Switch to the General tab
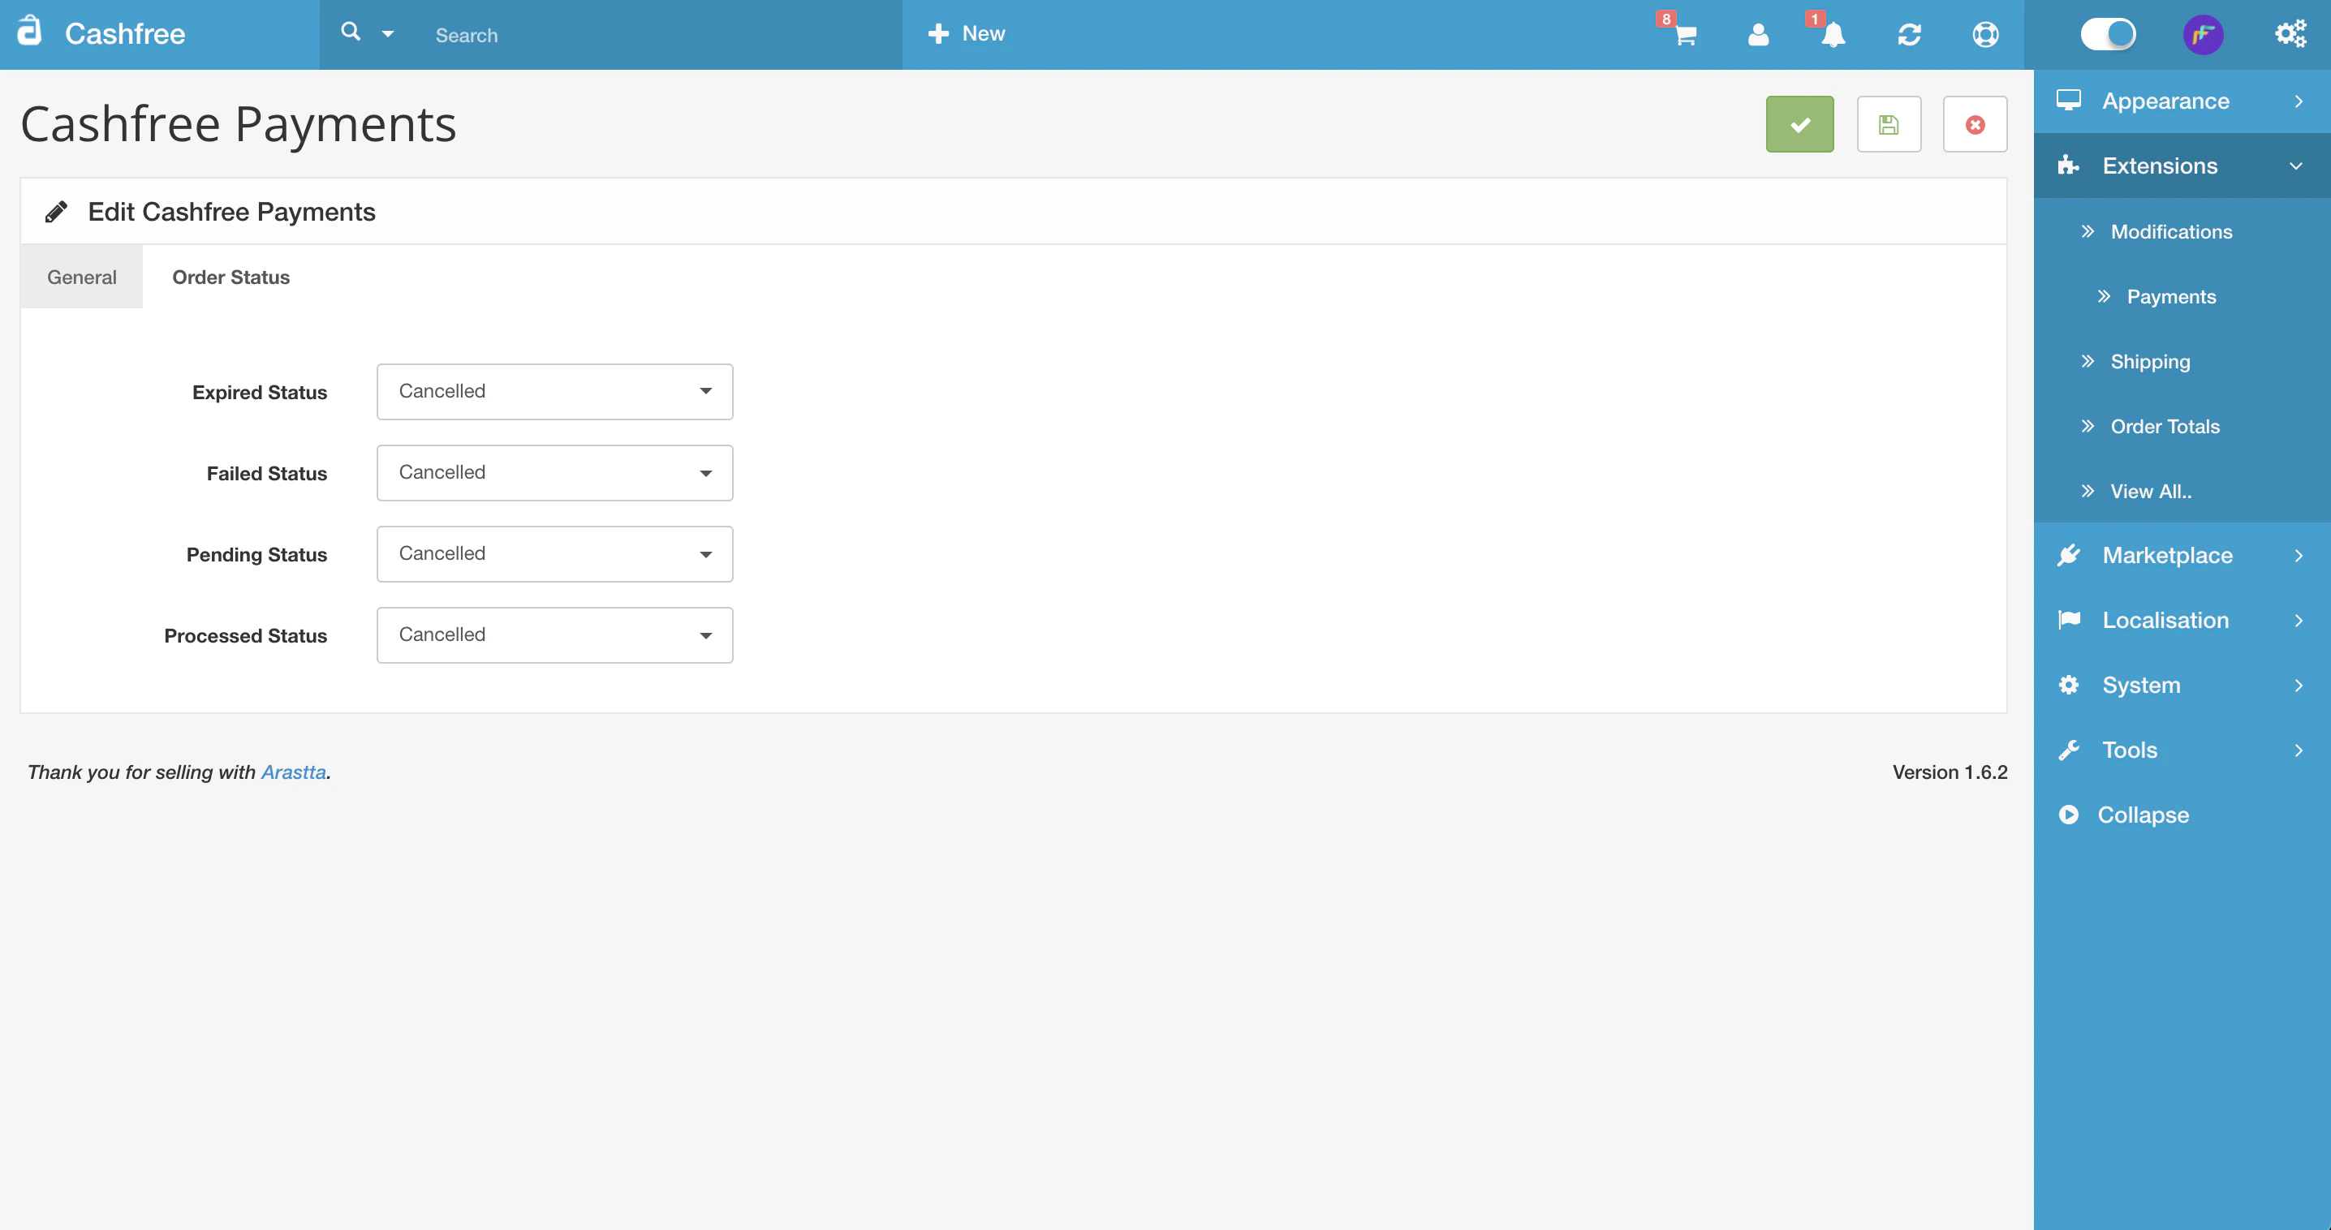 81,277
